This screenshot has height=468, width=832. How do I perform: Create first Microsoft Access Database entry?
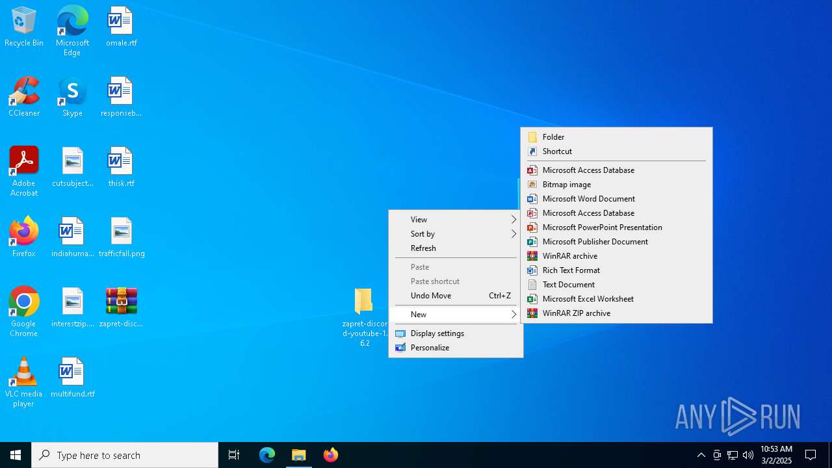pyautogui.click(x=616, y=170)
